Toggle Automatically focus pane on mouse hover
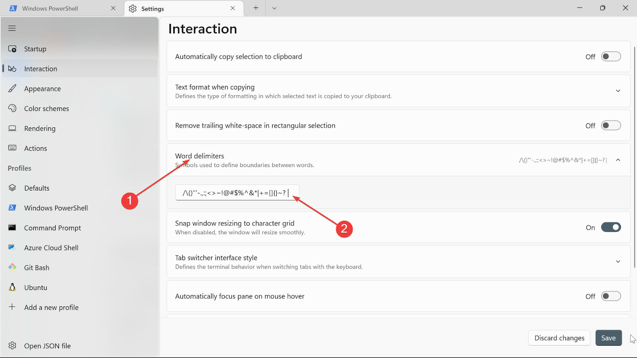This screenshot has width=637, height=358. tap(611, 296)
